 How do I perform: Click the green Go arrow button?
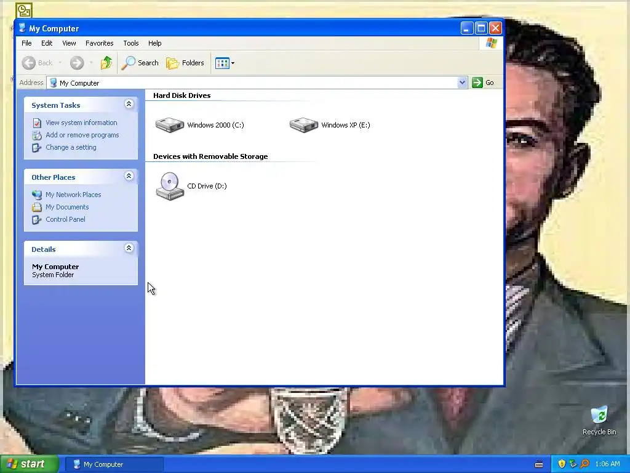[477, 83]
